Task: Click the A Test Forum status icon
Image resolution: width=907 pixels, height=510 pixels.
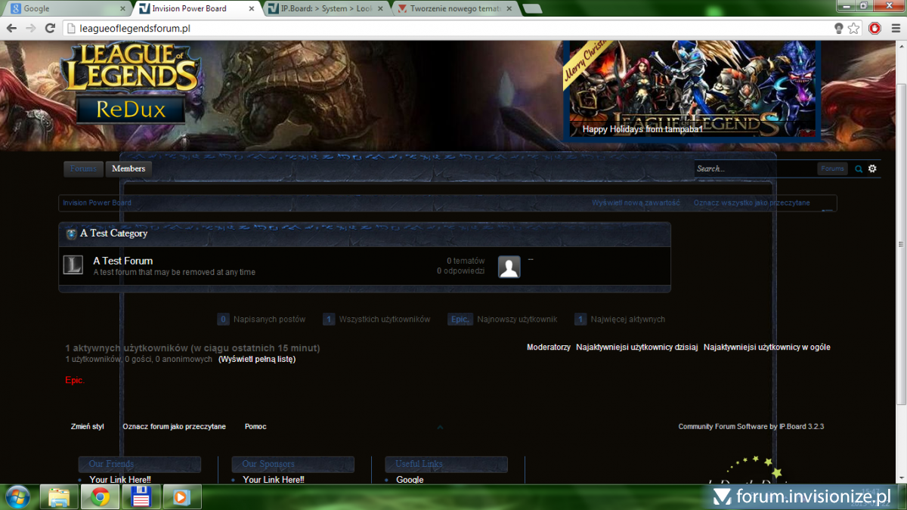Action: (73, 265)
